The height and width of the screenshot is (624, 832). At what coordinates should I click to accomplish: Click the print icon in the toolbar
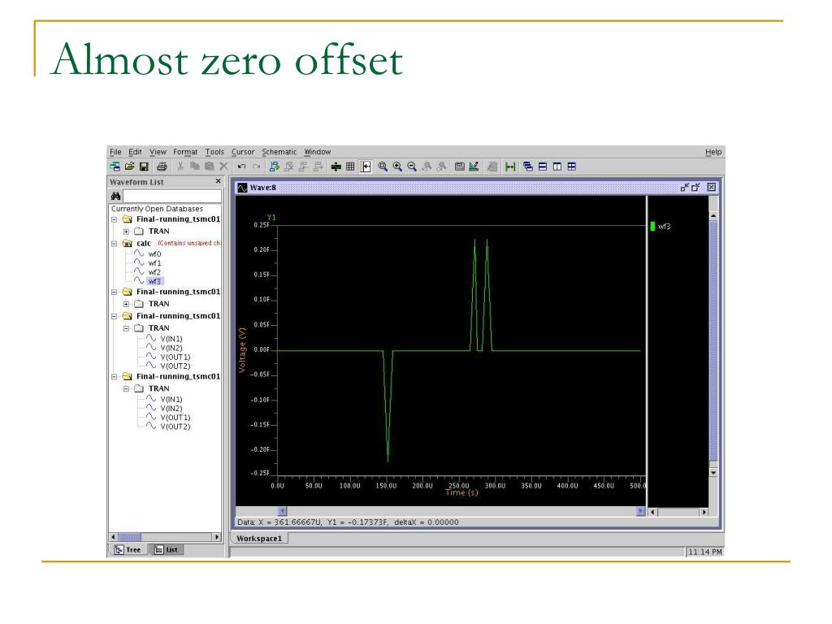[x=162, y=167]
